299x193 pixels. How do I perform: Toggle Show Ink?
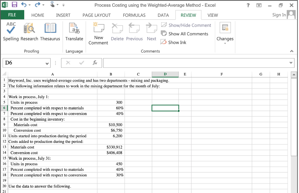coord(173,42)
